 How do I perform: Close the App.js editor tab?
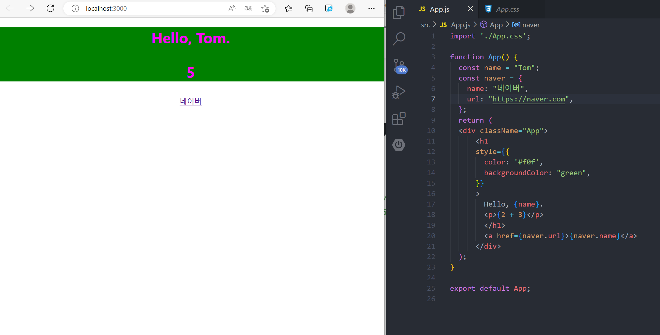[x=470, y=9]
